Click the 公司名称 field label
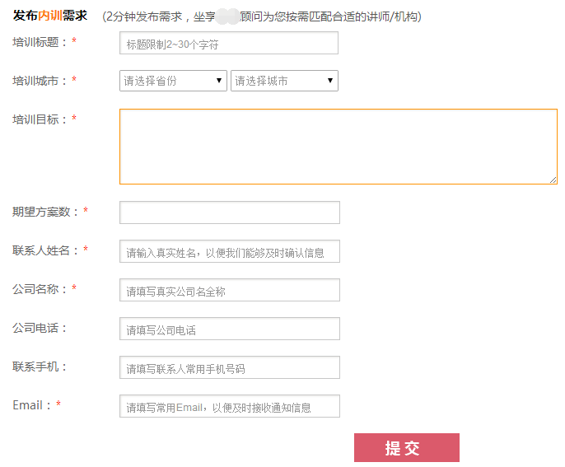Viewport: 565px width, 467px height. [x=40, y=289]
